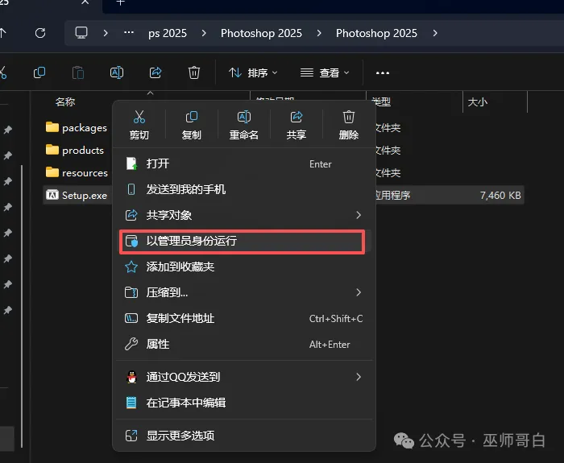
Task: Navigate to the ps 2025 breadcrumb
Action: (168, 34)
